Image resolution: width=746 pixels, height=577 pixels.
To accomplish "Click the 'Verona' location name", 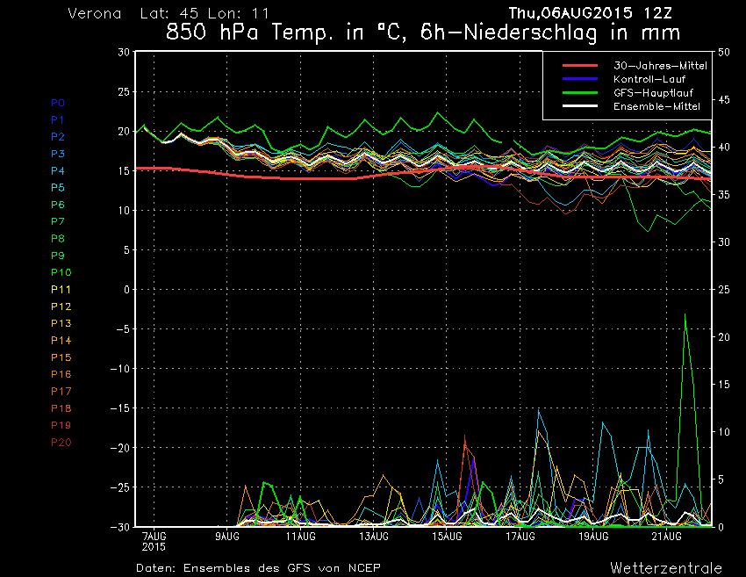I will coord(95,13).
